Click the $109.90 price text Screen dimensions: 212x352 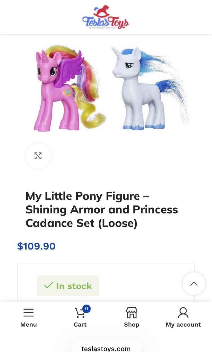[x=36, y=246]
